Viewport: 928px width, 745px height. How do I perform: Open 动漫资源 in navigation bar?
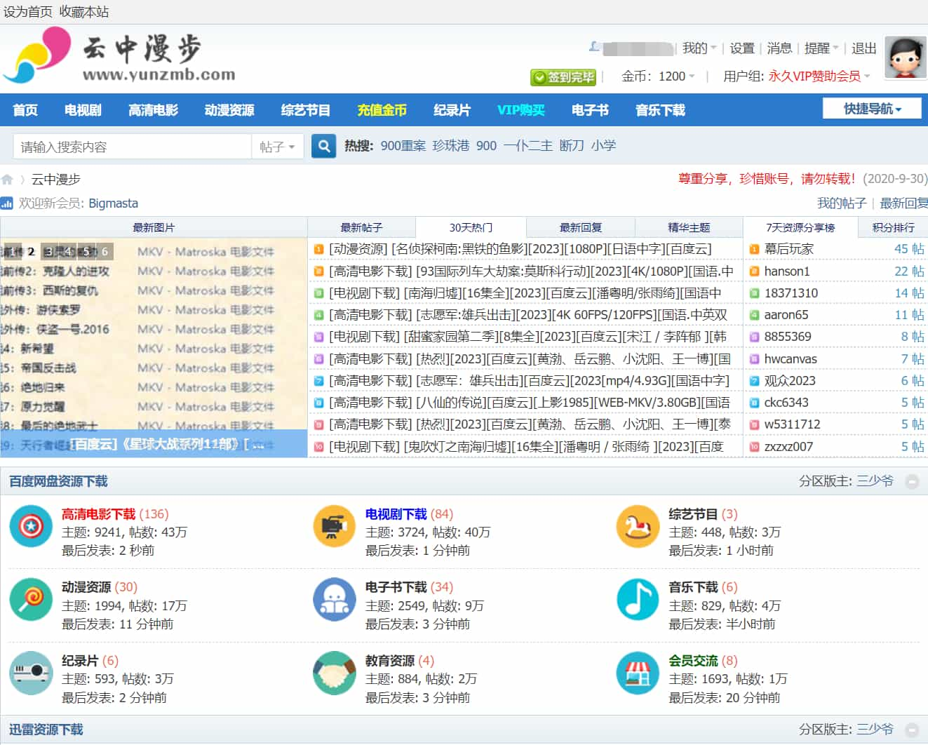[229, 110]
